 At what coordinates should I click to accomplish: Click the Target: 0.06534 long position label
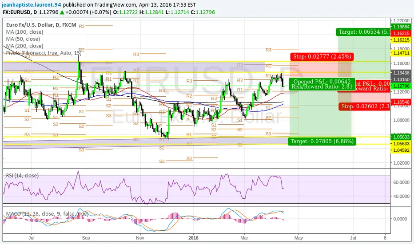tap(363, 32)
